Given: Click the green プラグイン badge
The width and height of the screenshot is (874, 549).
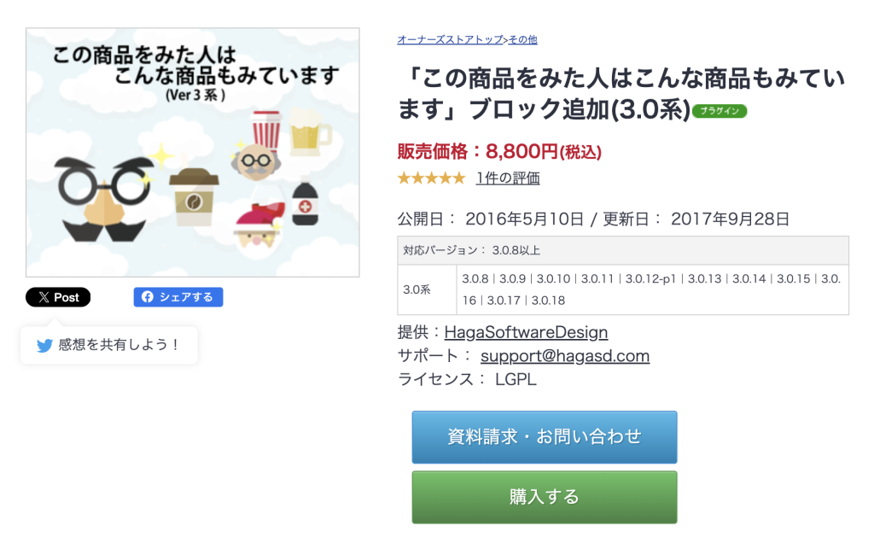Looking at the screenshot, I should click(x=719, y=111).
